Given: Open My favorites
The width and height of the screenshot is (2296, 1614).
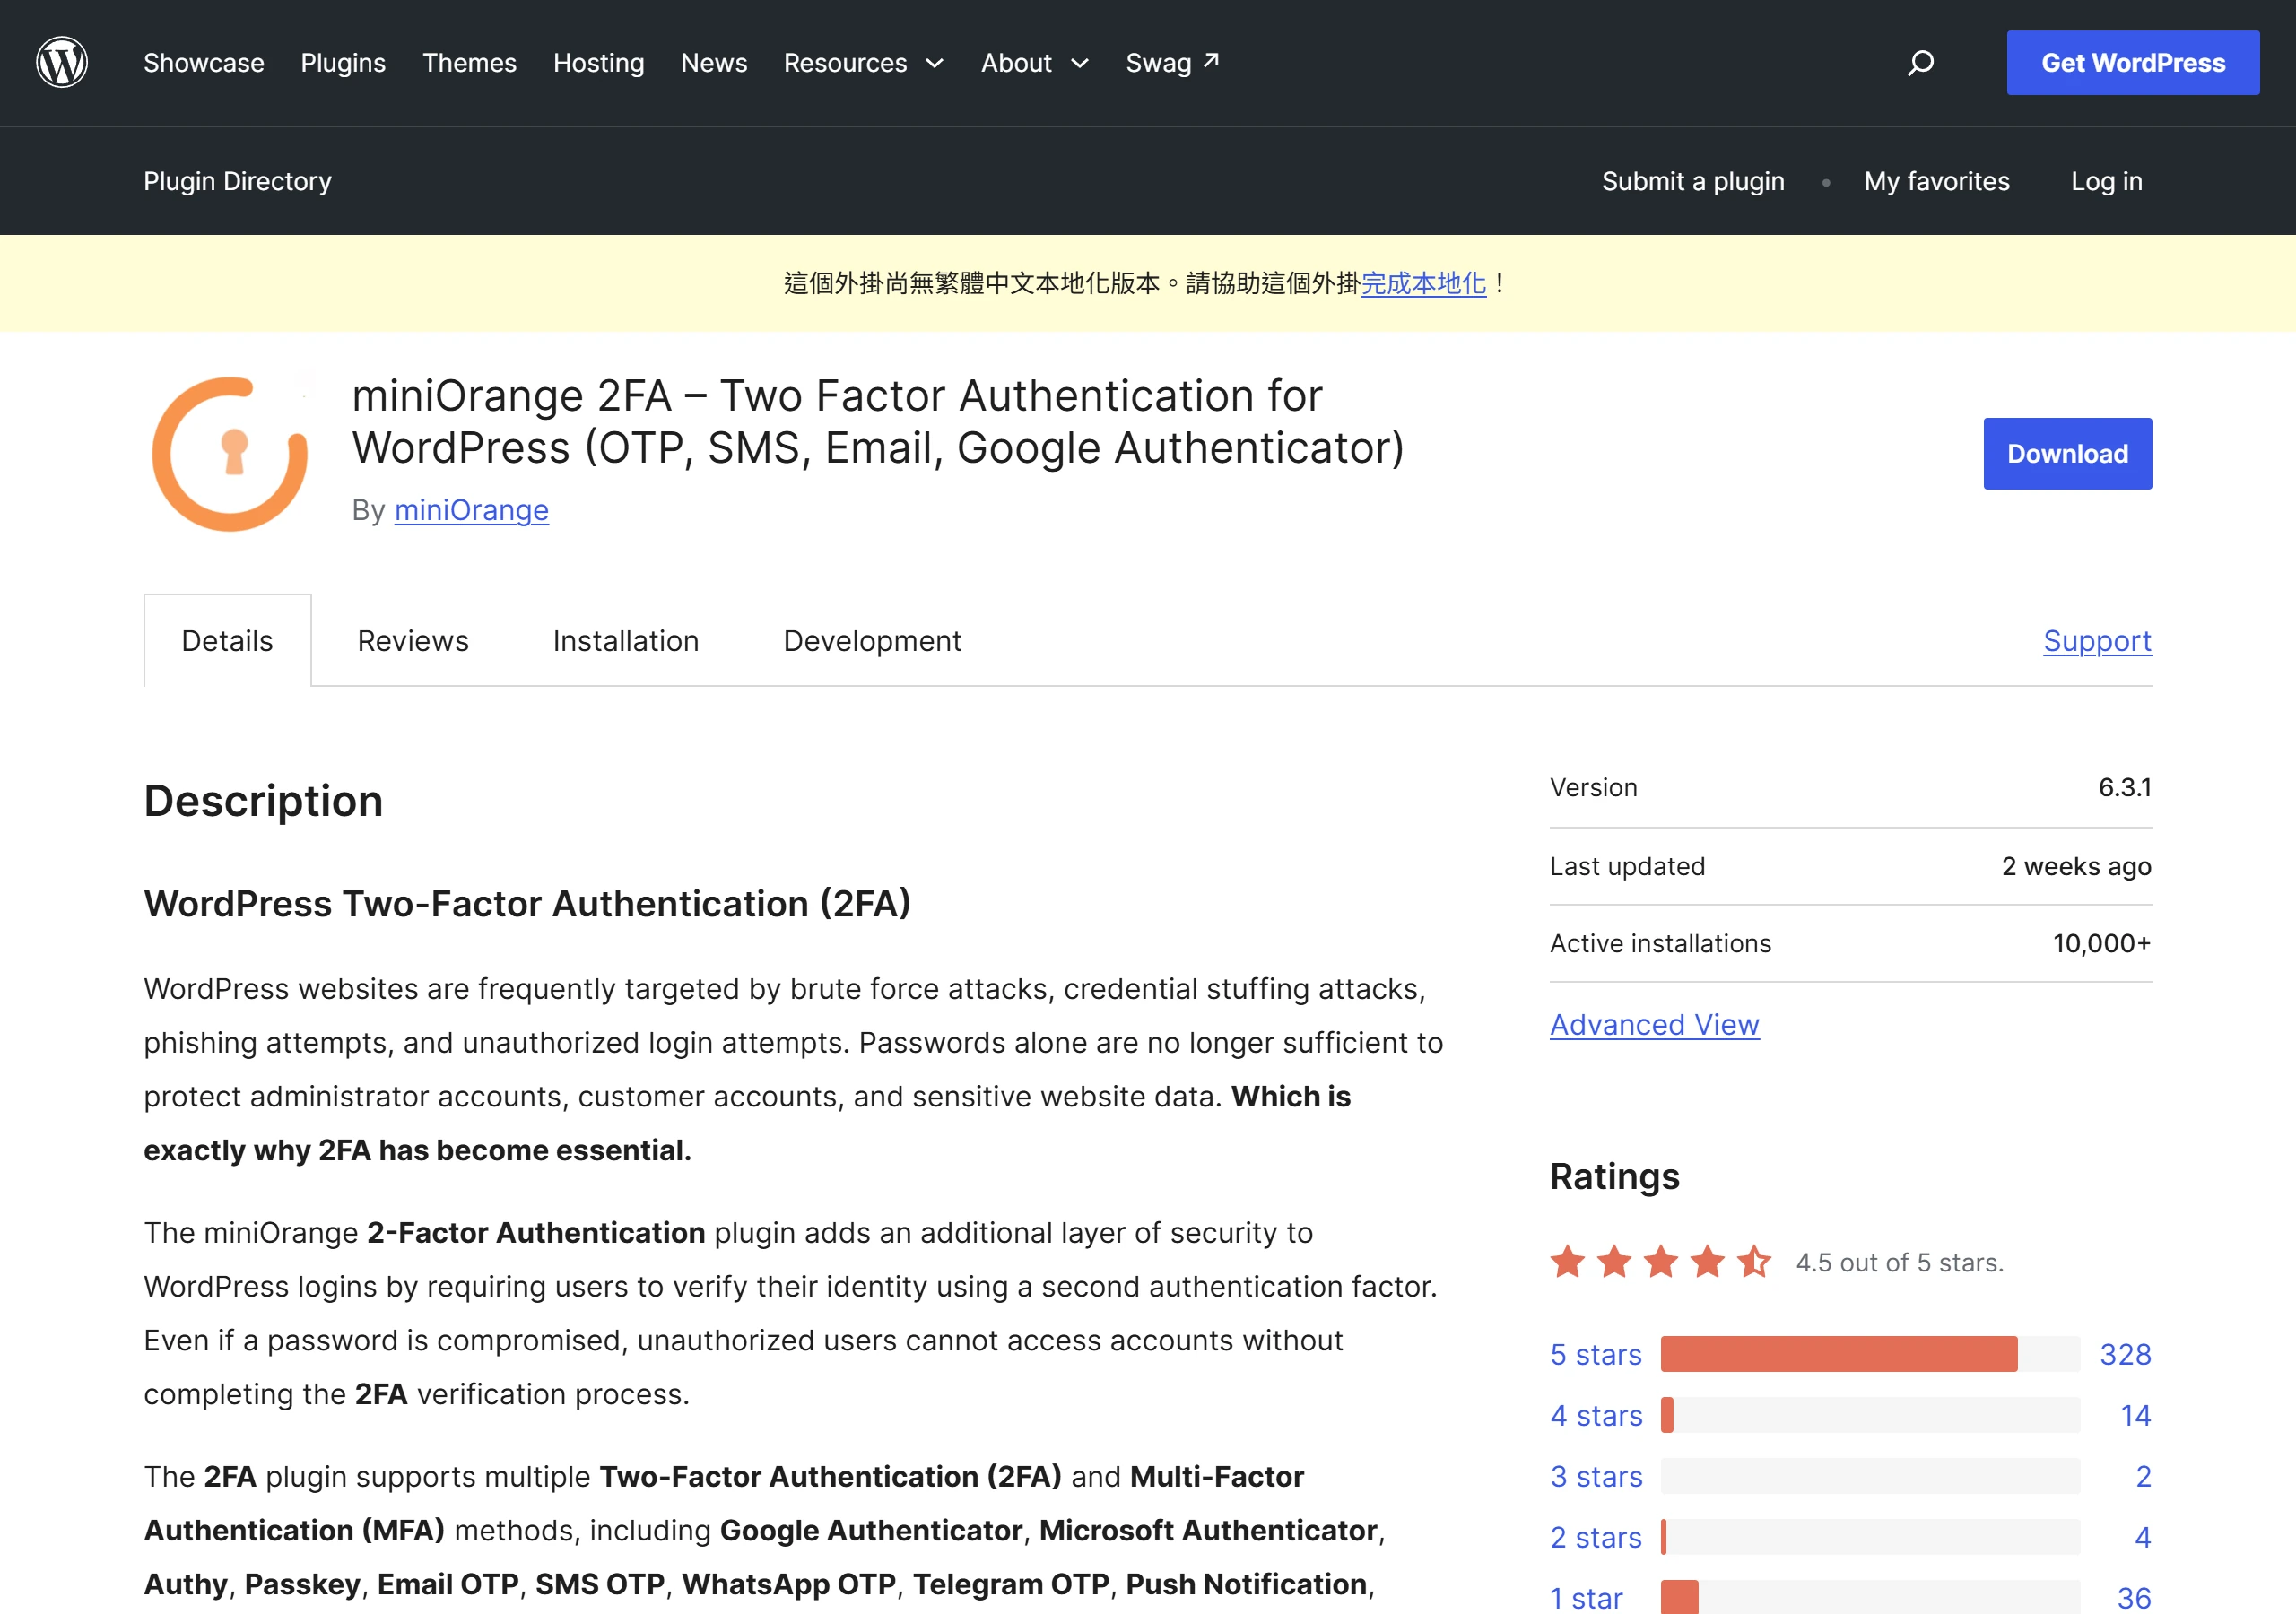Looking at the screenshot, I should click(x=1936, y=181).
